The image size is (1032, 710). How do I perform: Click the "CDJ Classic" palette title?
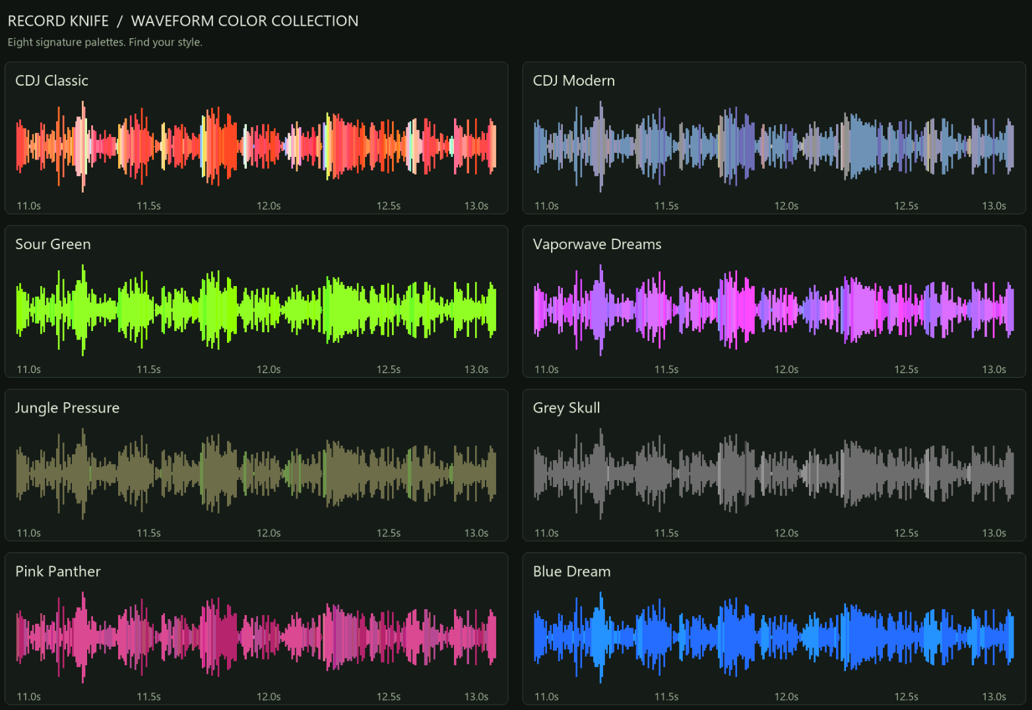pos(51,80)
